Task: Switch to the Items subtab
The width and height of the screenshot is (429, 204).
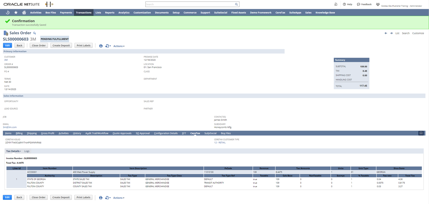Action: coord(8,133)
